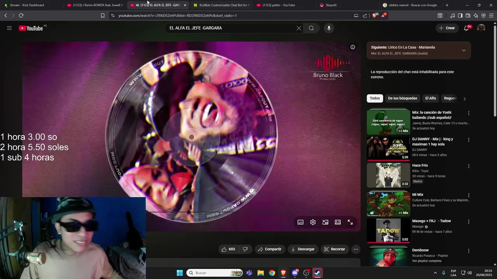Screen dimensions: 497x279
Task: Open options for Demboow playlist
Action: coord(469,251)
